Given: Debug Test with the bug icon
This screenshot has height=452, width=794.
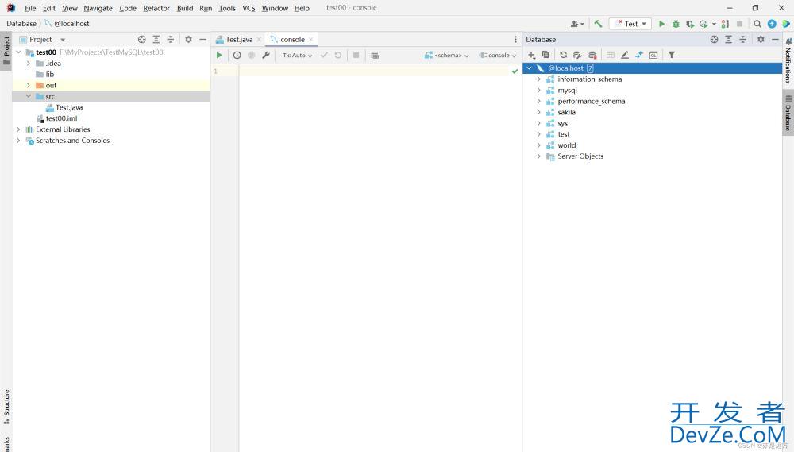Looking at the screenshot, I should click(x=676, y=24).
